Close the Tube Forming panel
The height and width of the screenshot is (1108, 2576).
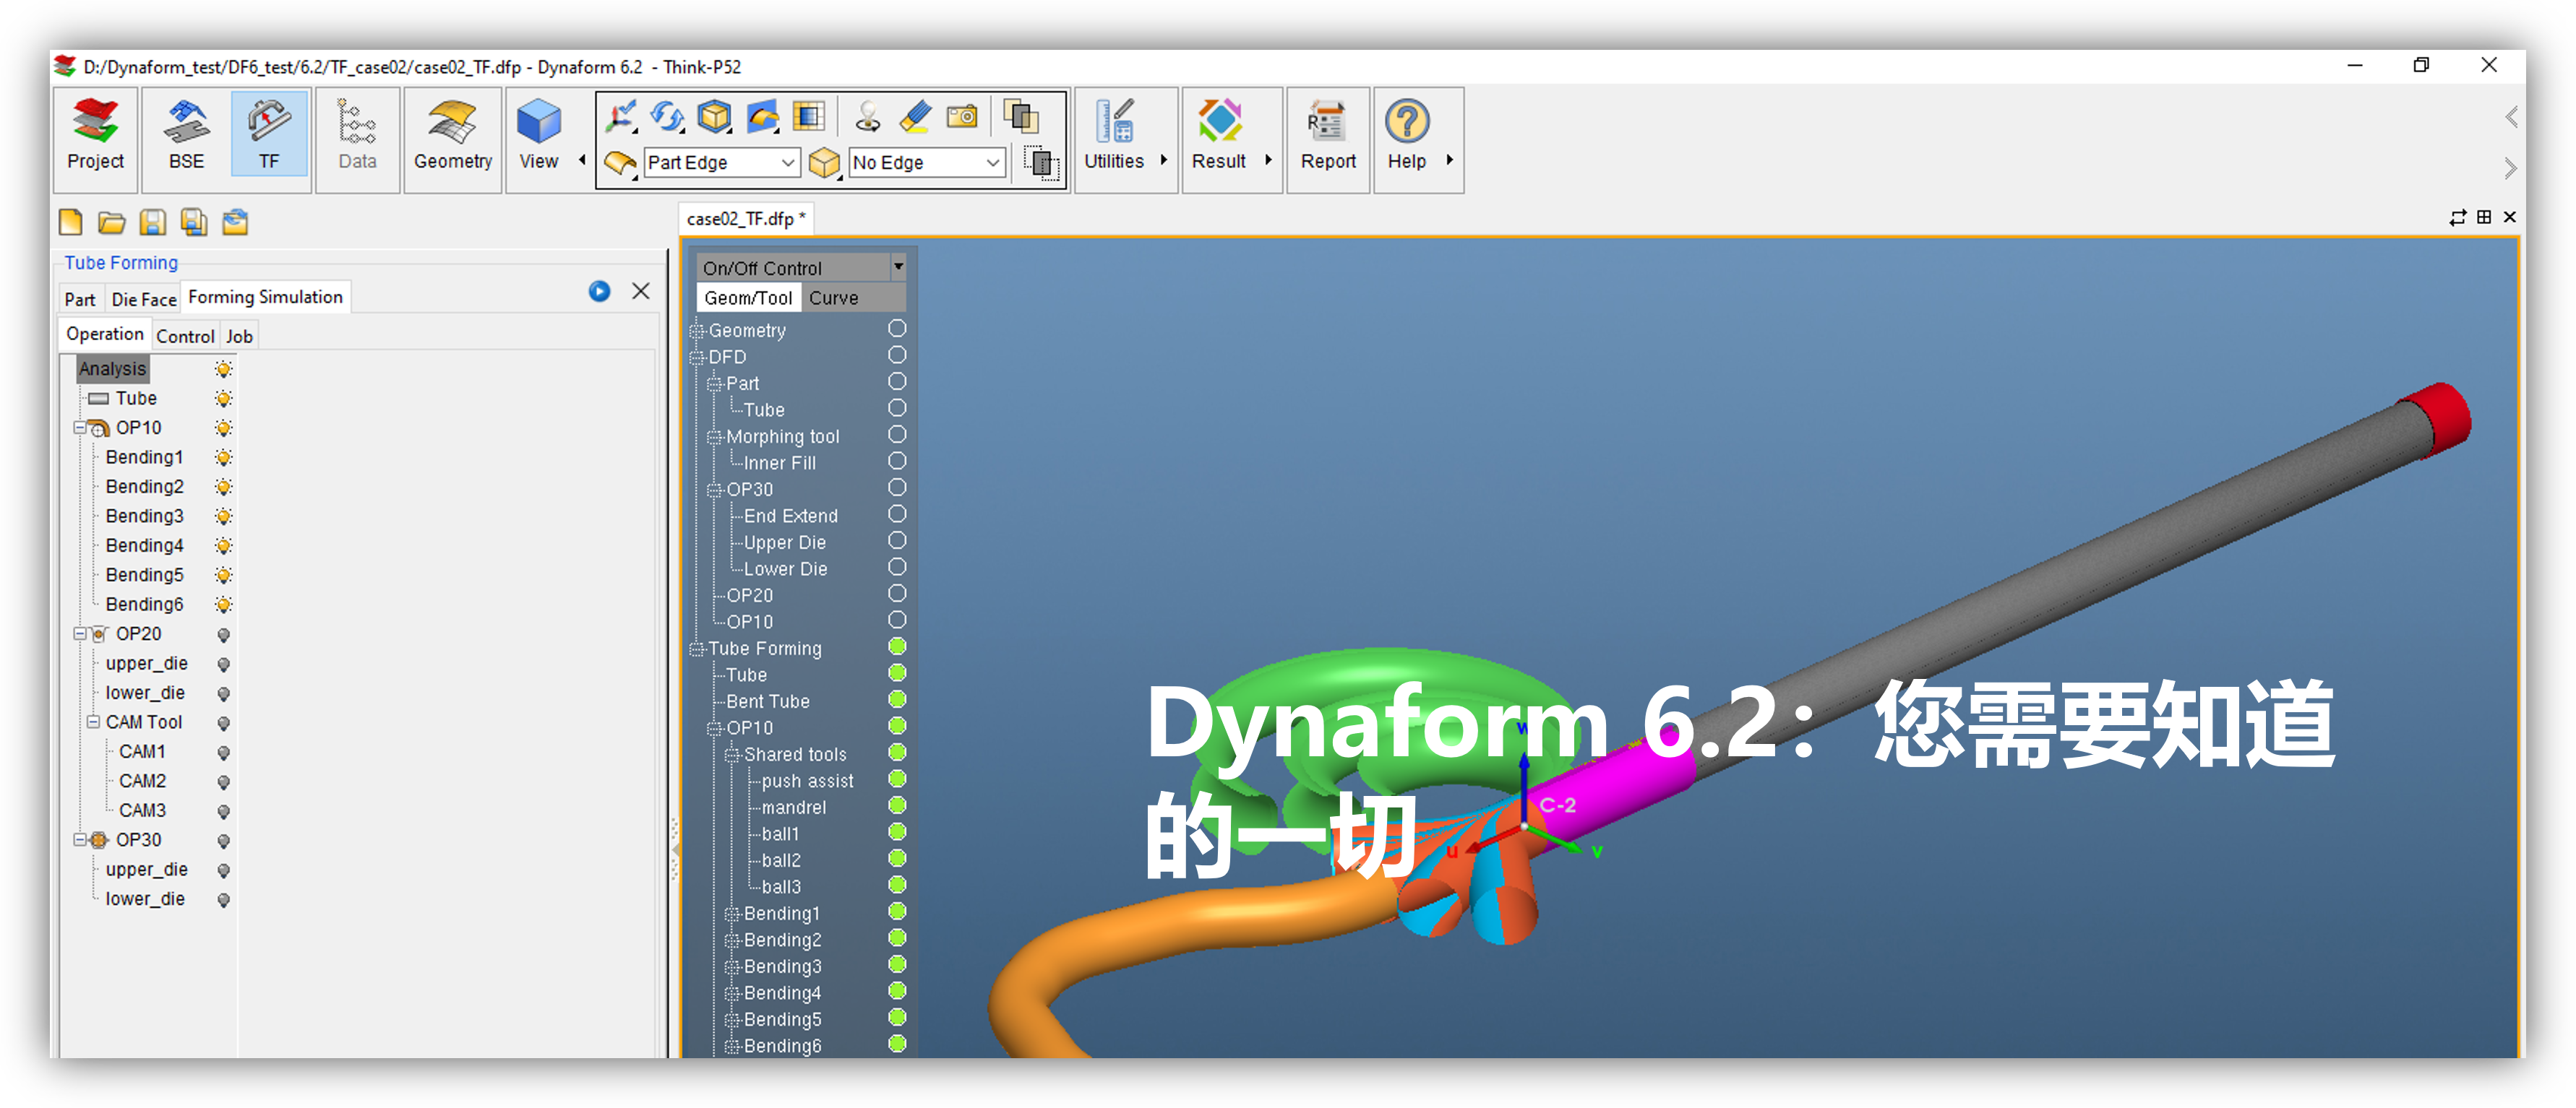tap(641, 291)
